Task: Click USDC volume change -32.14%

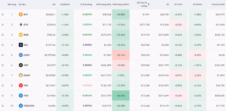Action: click(121, 55)
